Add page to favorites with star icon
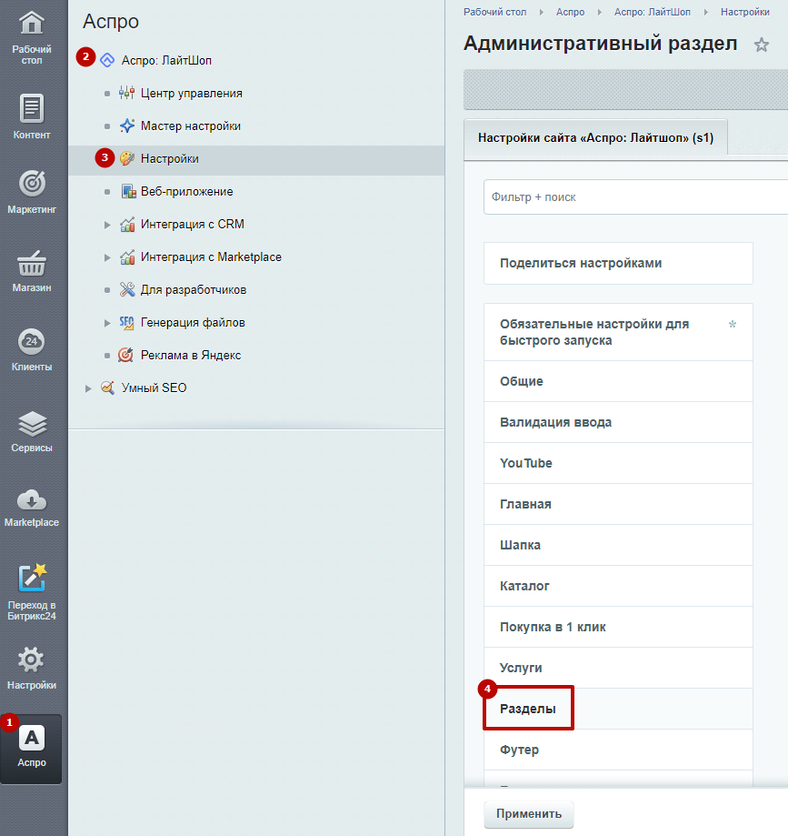Viewport: 788px width, 836px height. click(762, 45)
